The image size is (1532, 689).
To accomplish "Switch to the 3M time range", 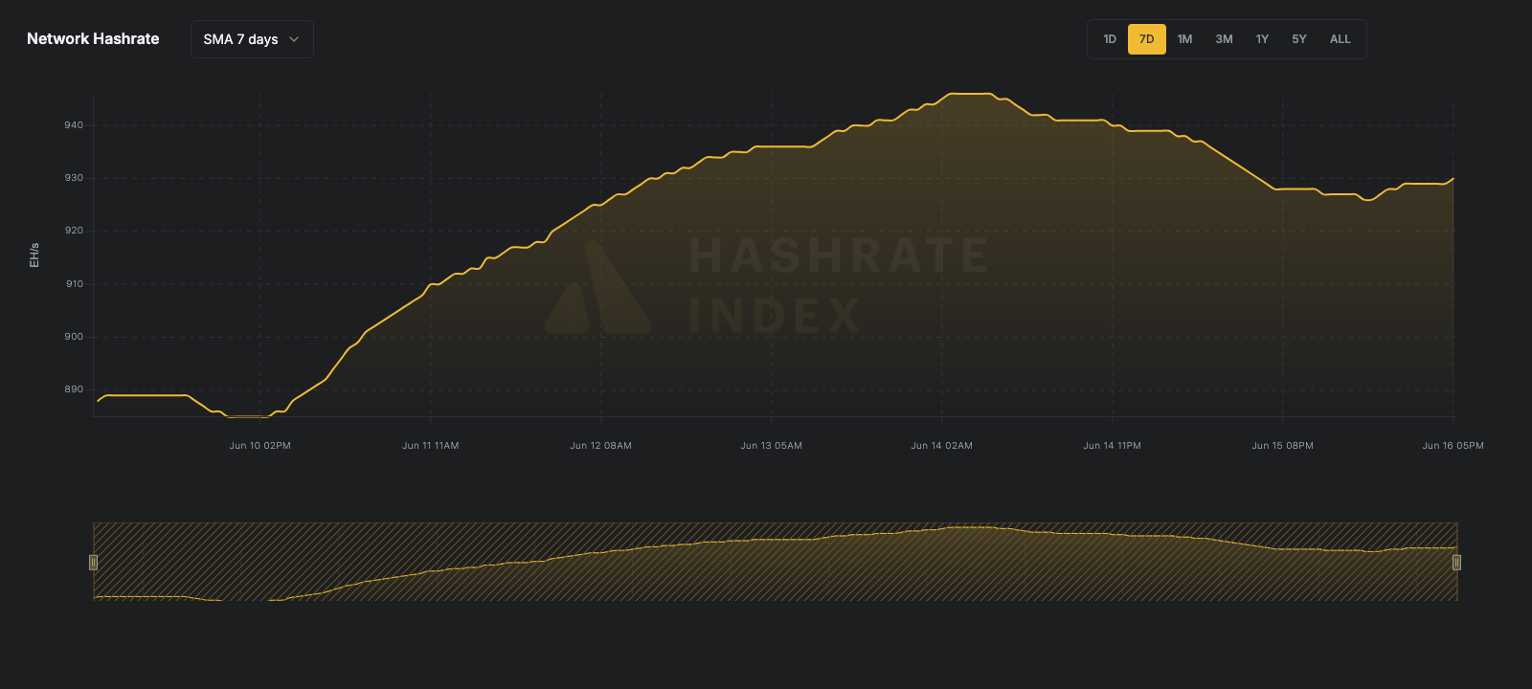I will point(1224,39).
